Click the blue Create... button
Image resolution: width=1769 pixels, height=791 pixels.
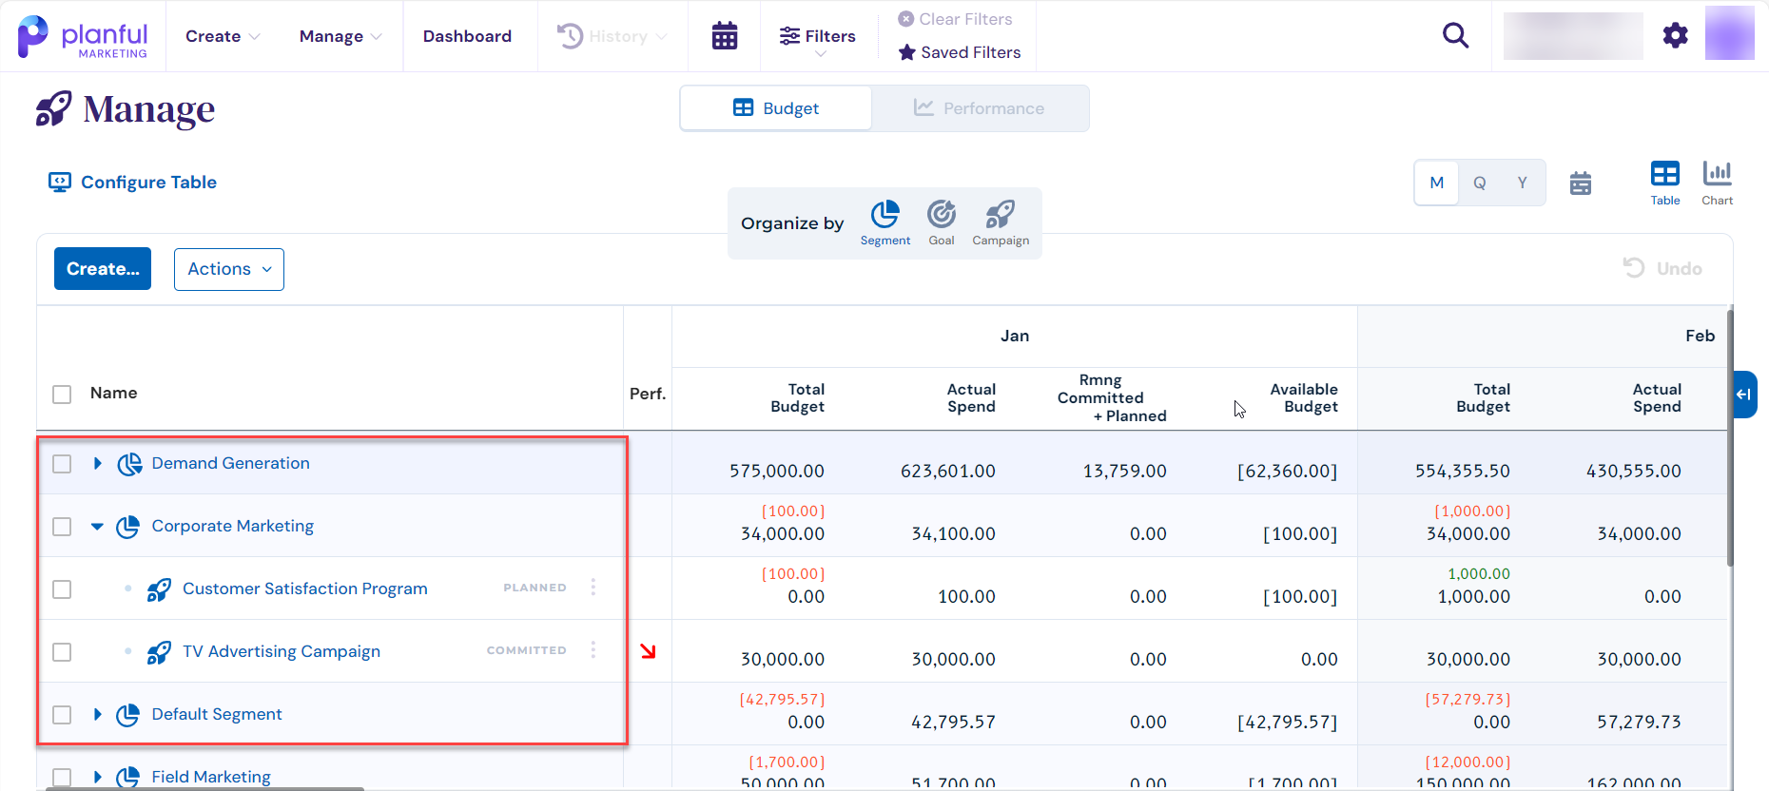103,269
